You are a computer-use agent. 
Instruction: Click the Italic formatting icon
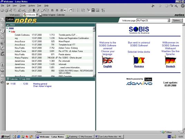coord(38,10)
